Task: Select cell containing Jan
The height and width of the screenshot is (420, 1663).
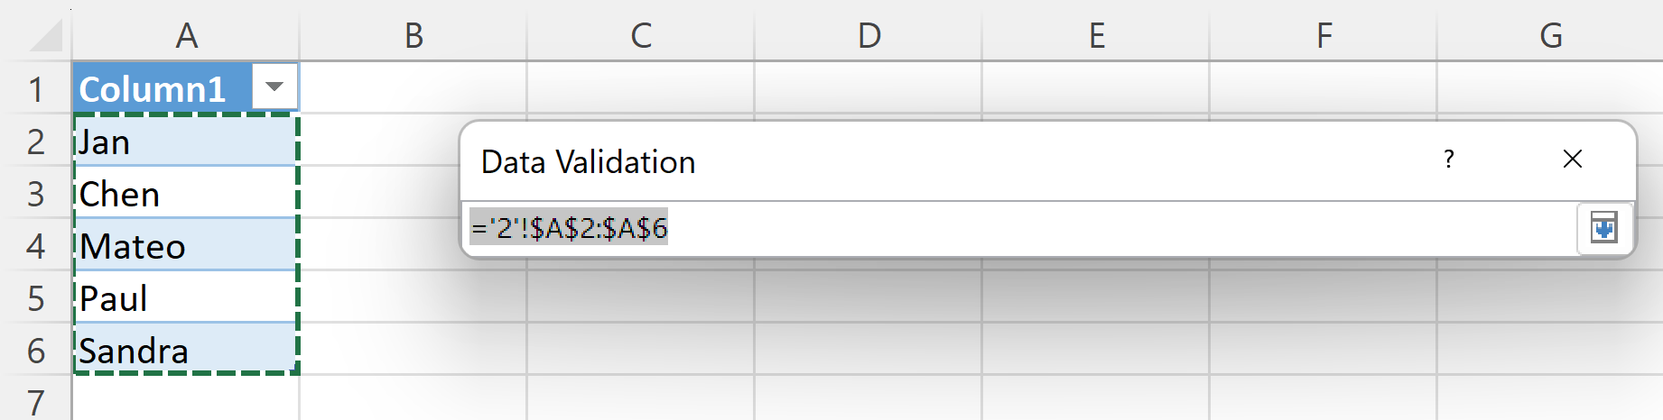Action: 186,141
